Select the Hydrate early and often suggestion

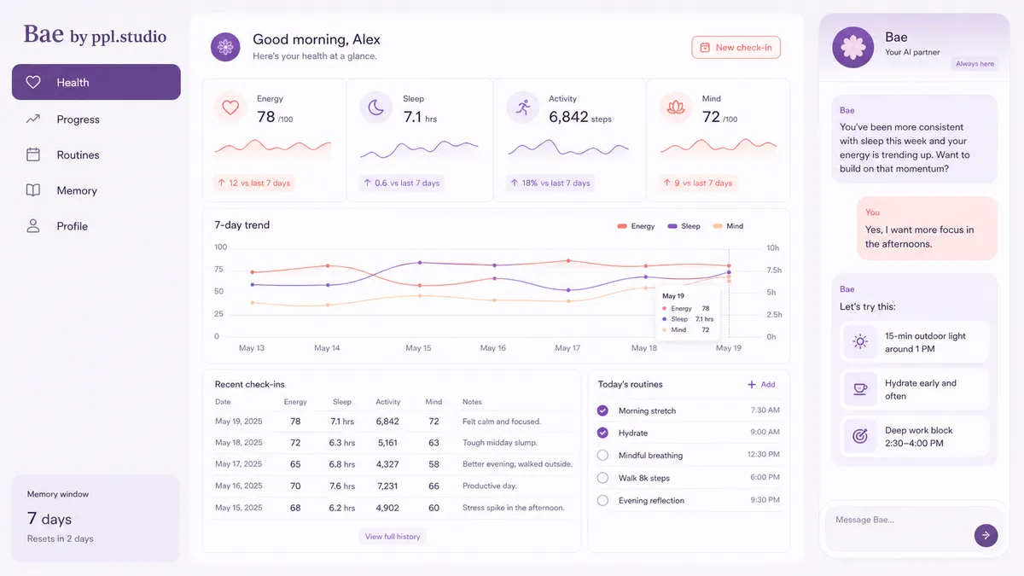click(915, 389)
